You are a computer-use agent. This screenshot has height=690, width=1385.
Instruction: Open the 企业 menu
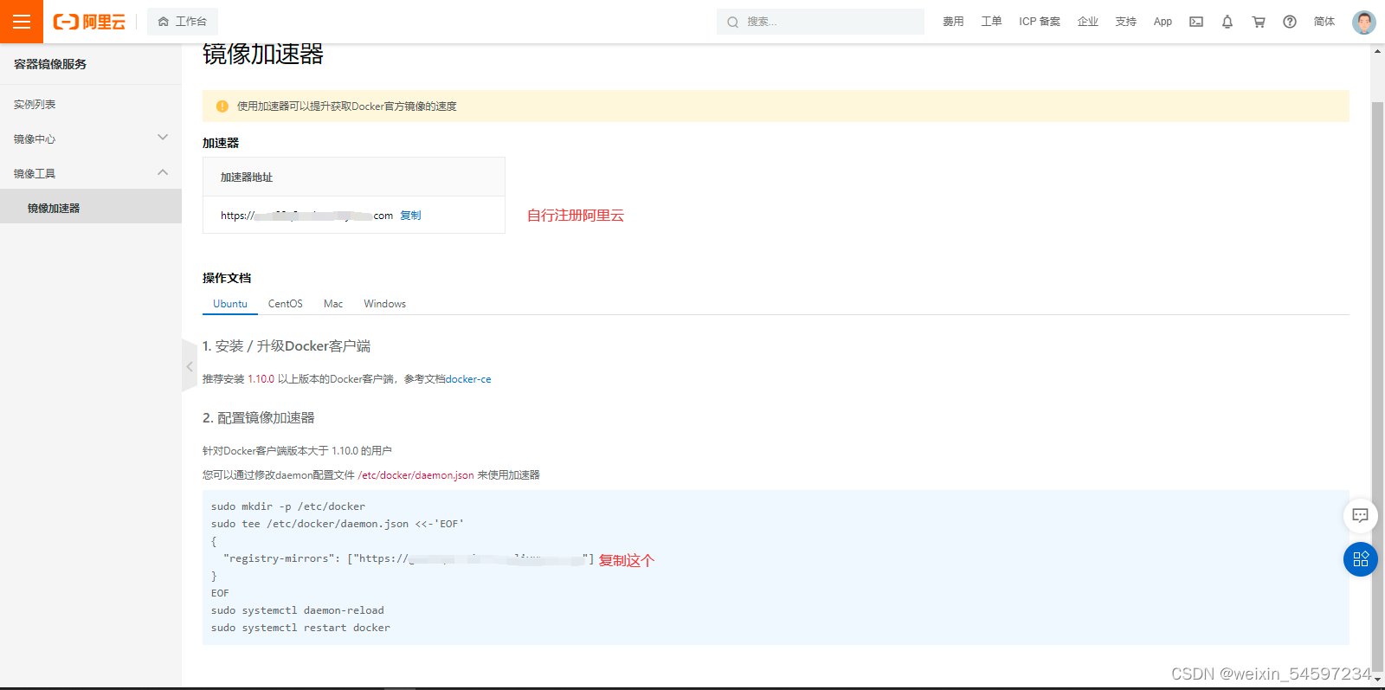[1088, 22]
